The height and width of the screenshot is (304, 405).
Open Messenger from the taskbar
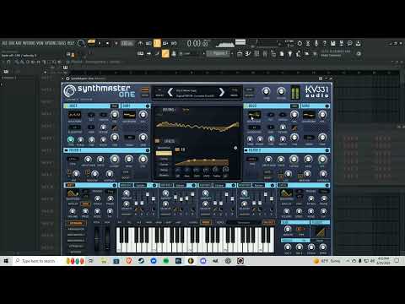pos(154,261)
